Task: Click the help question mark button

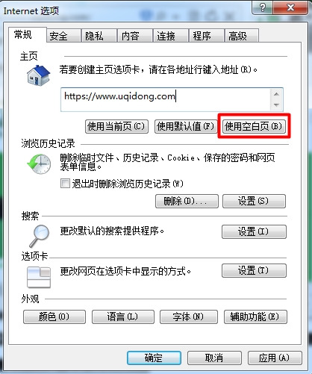Action: tap(263, 8)
